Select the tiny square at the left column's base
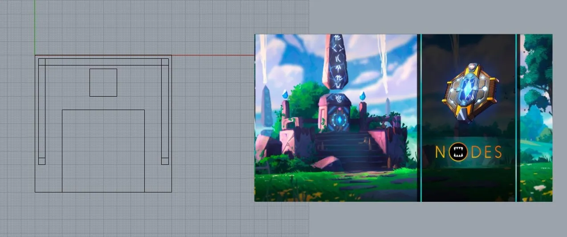The width and height of the screenshot is (567, 237). click(x=42, y=161)
